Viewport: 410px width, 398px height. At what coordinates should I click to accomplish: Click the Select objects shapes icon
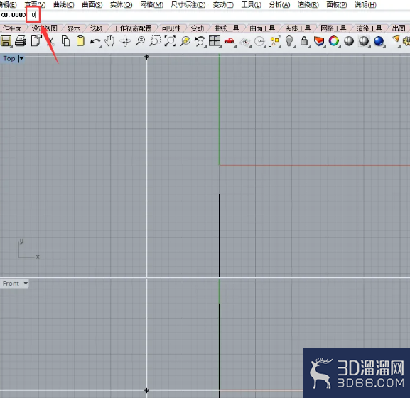click(274, 41)
